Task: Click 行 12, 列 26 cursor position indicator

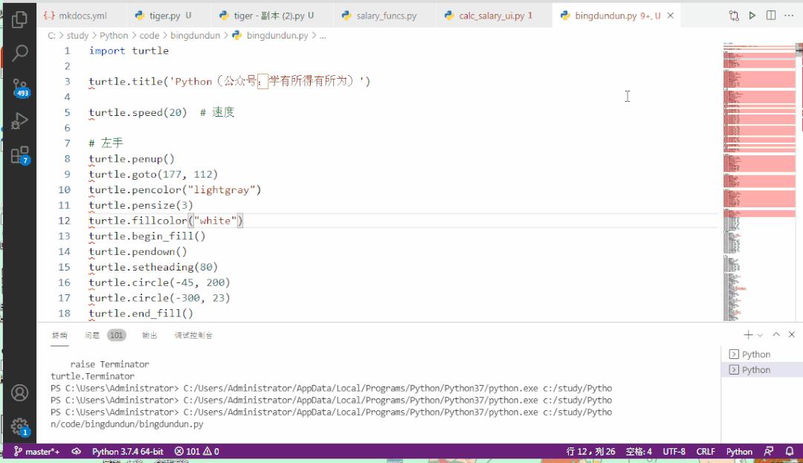Action: point(590,451)
